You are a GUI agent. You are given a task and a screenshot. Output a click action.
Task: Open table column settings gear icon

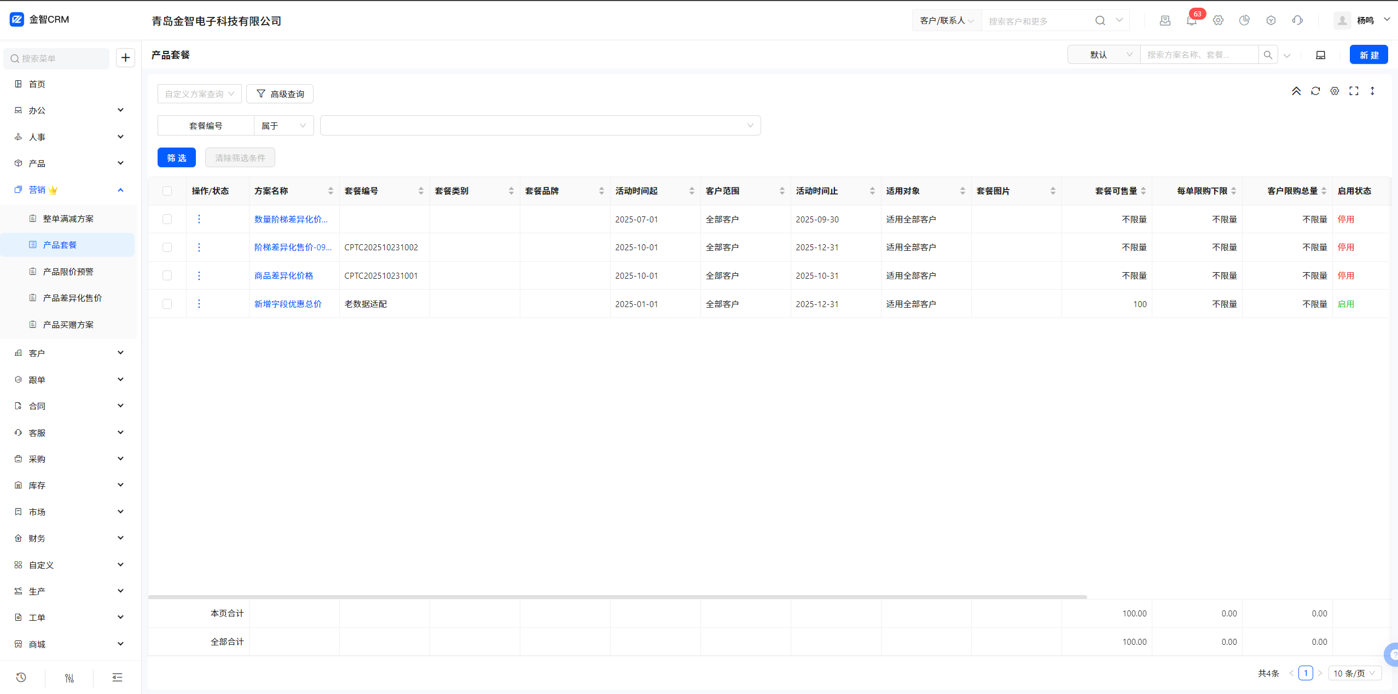(1335, 91)
